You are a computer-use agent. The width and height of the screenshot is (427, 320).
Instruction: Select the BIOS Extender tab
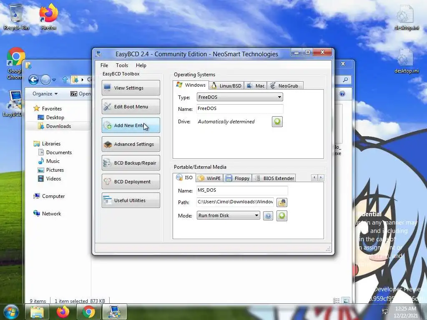coord(274,178)
